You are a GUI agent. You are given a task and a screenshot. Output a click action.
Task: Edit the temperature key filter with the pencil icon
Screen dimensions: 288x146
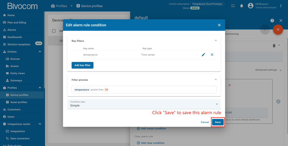point(203,55)
